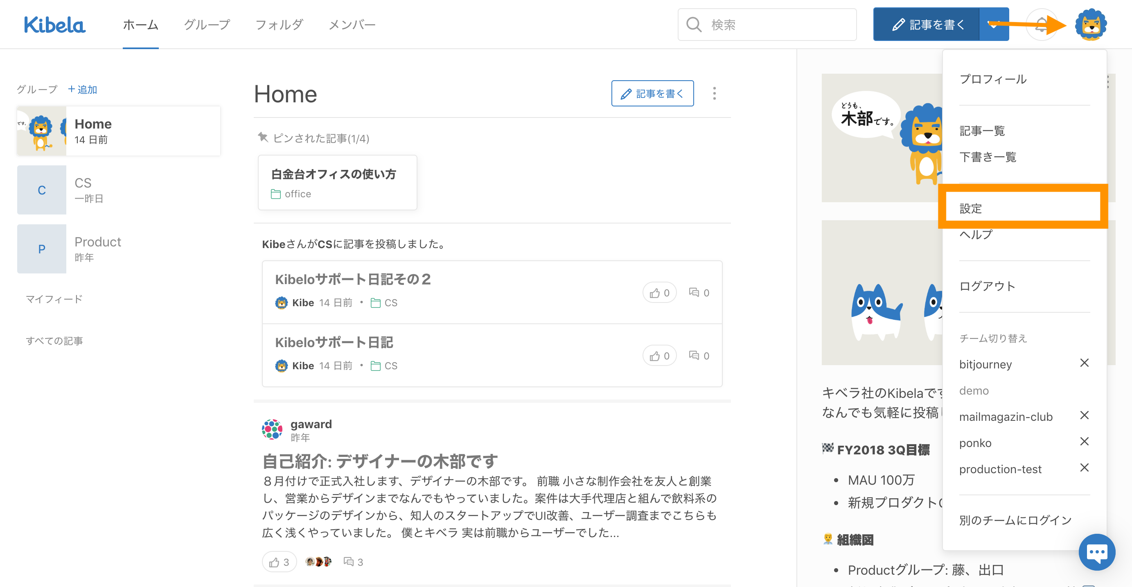Open the pinned 白金台オフィスの使い方 card
Screen dimensions: 1132x587
click(337, 183)
